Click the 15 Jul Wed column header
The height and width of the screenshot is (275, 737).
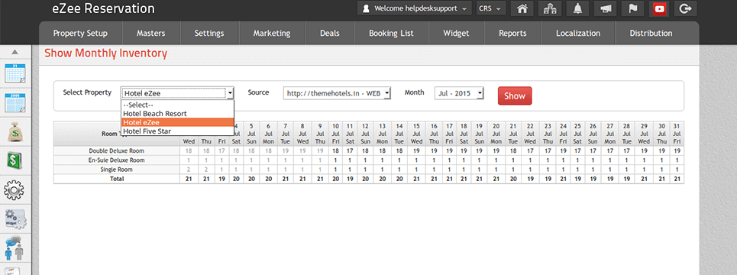click(x=416, y=134)
